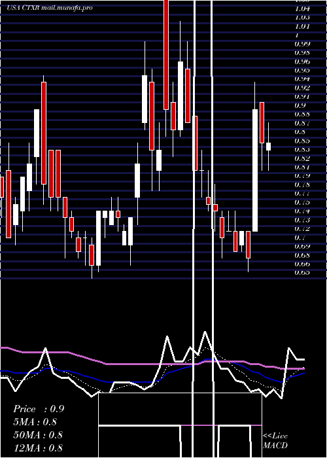Screen dimensions: 327x458
Task: Click the '<<Live MACD' label
Action: coord(275,441)
